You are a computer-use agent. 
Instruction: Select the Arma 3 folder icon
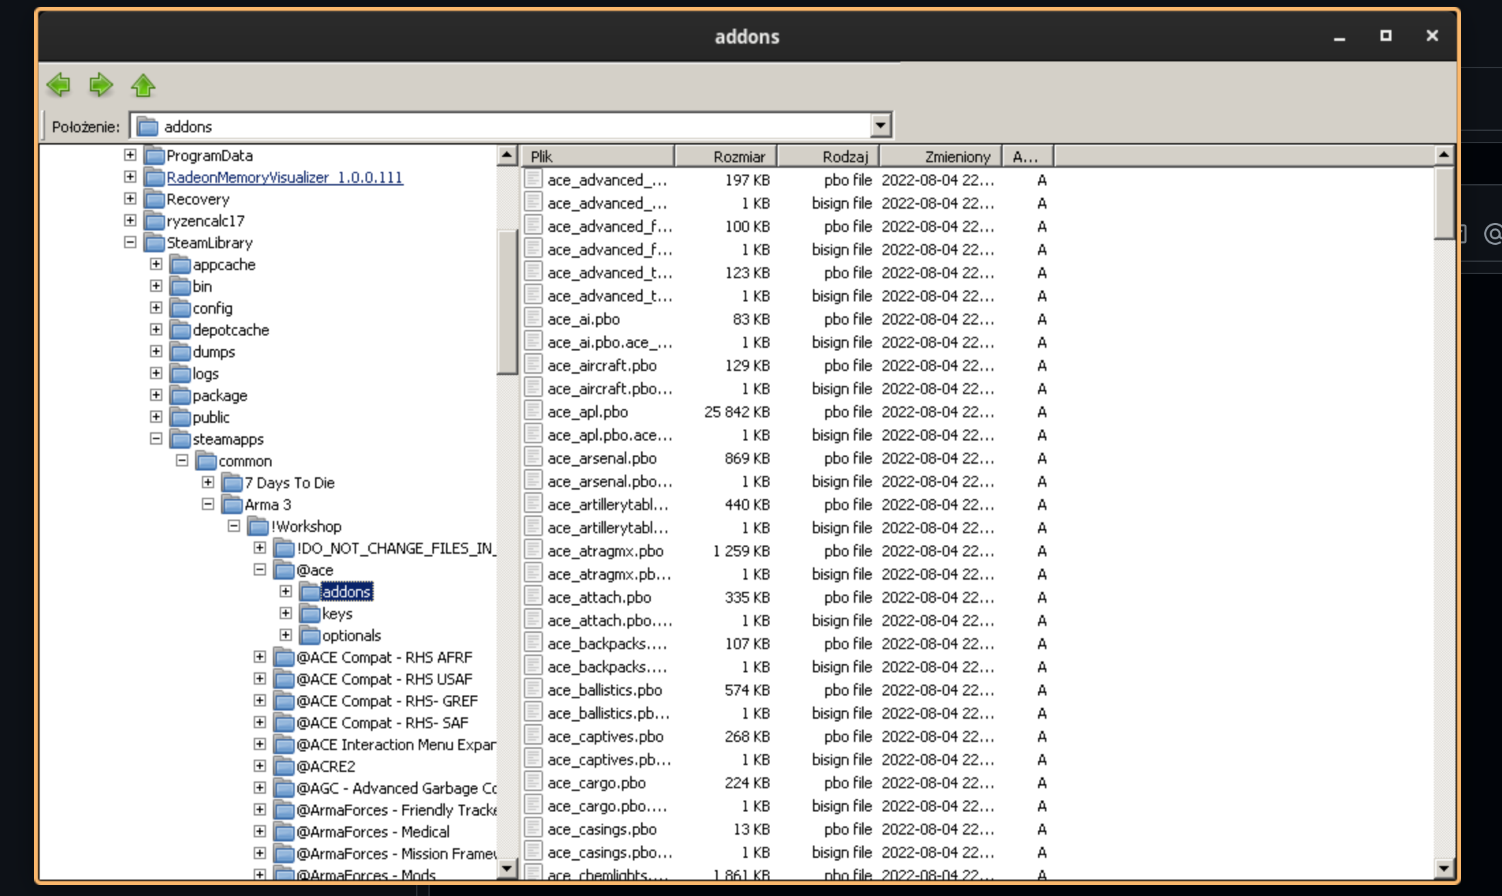coord(233,505)
